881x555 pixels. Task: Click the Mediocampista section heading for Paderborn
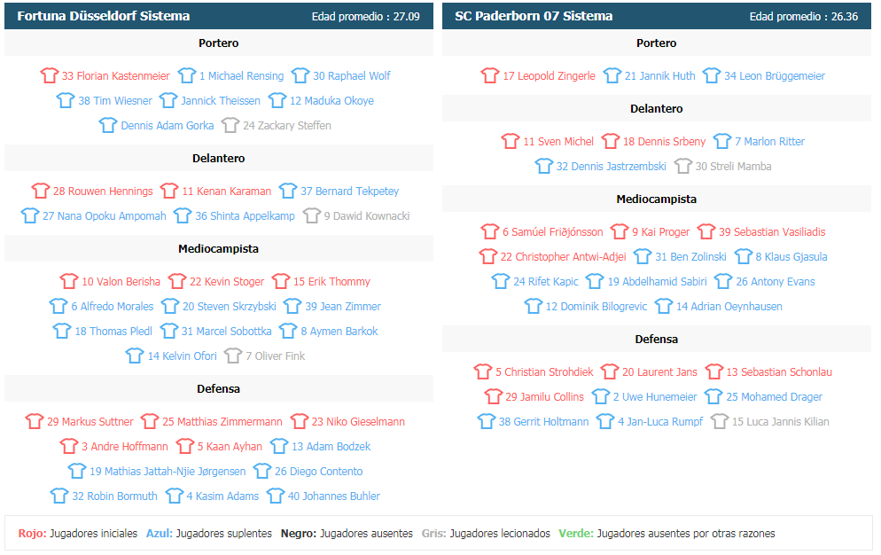point(656,199)
